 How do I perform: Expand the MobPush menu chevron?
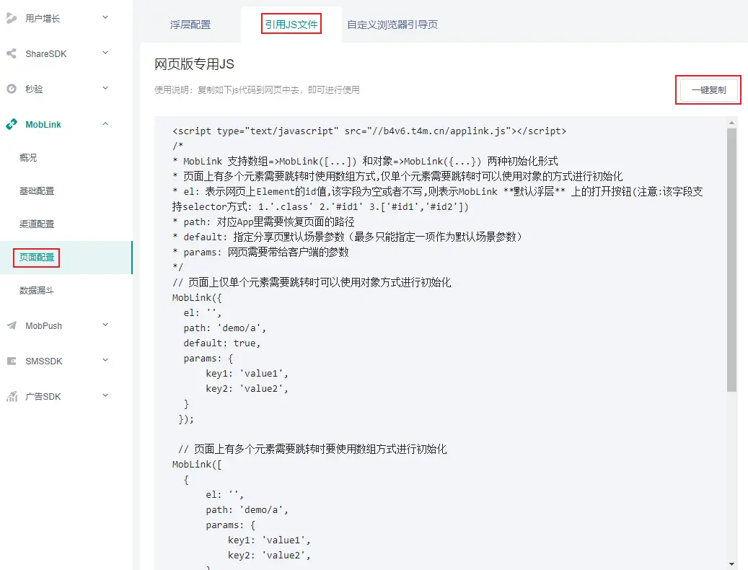[105, 325]
